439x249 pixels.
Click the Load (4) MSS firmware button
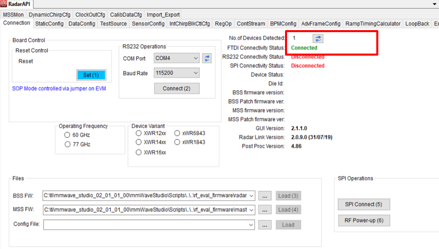(x=288, y=210)
